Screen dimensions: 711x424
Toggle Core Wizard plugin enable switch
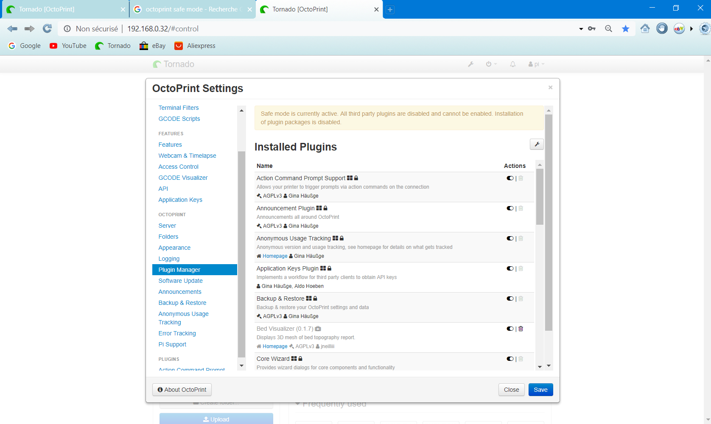510,359
